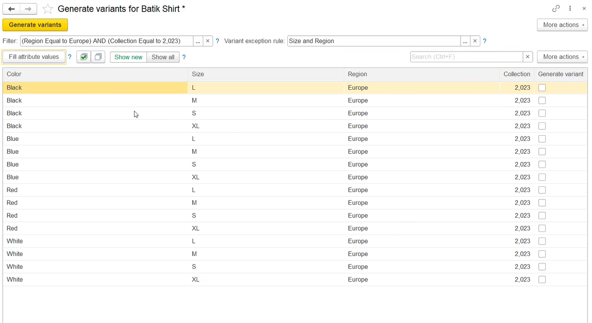Open Filter selection with ellipsis button
Viewport: 592px width, 323px height.
pos(198,41)
